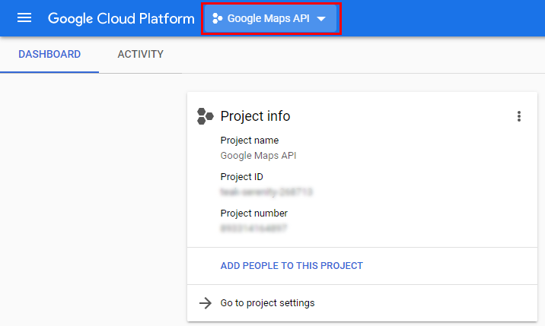
Task: Click the Google Cloud Platform logo text
Action: tap(121, 18)
